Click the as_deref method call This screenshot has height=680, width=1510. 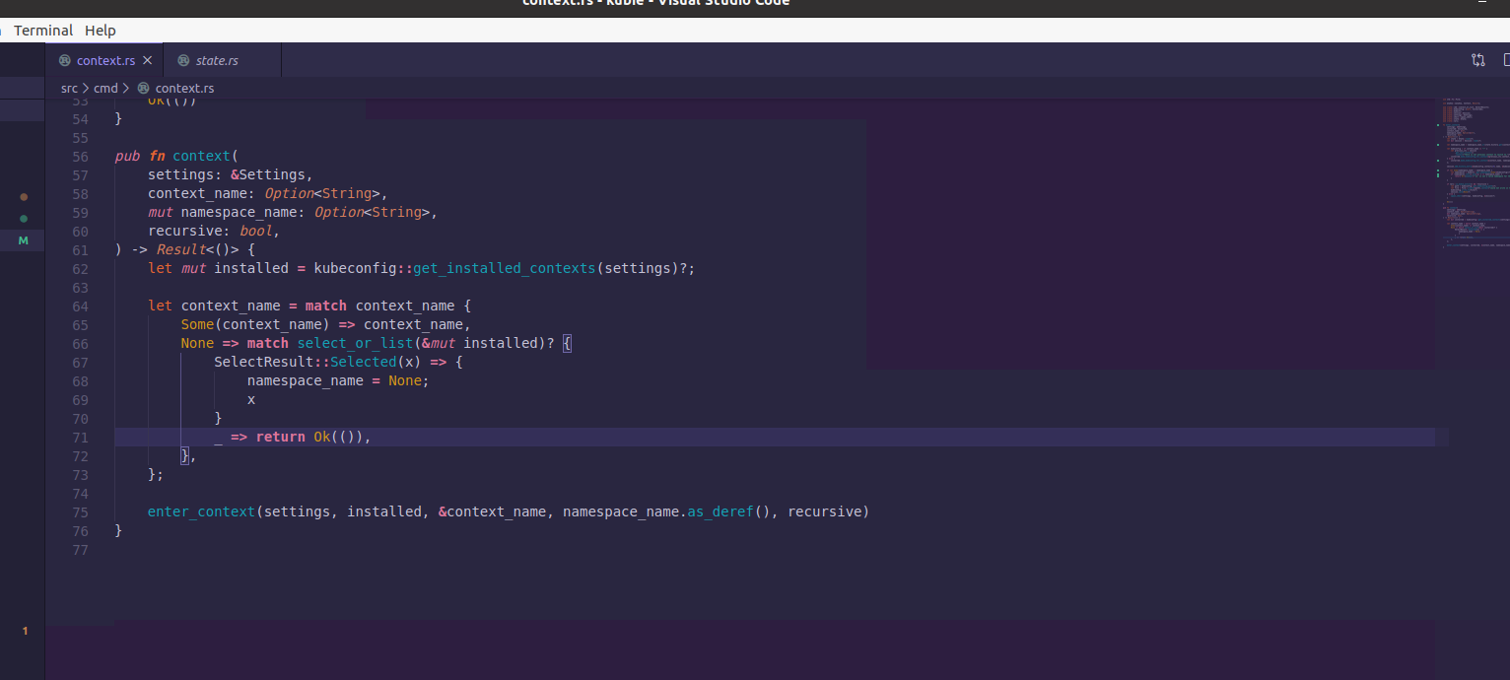click(x=721, y=511)
